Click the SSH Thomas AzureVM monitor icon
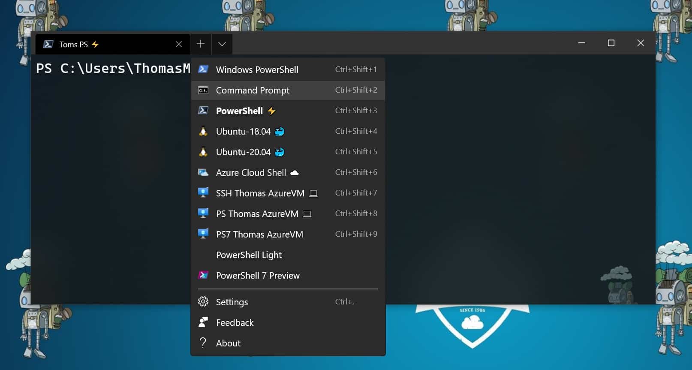Image resolution: width=692 pixels, height=370 pixels. (203, 193)
